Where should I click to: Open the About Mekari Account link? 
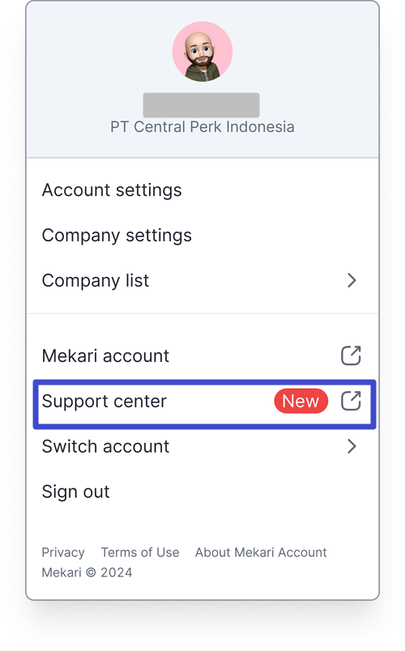261,552
